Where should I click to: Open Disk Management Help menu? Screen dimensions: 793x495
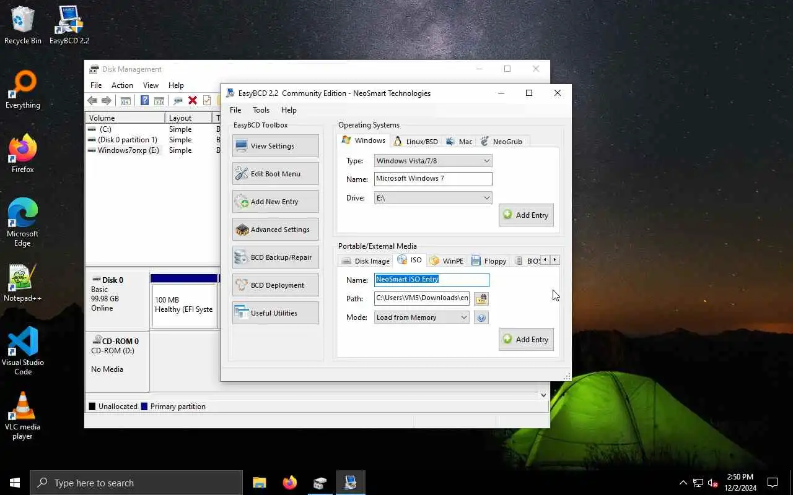click(176, 85)
